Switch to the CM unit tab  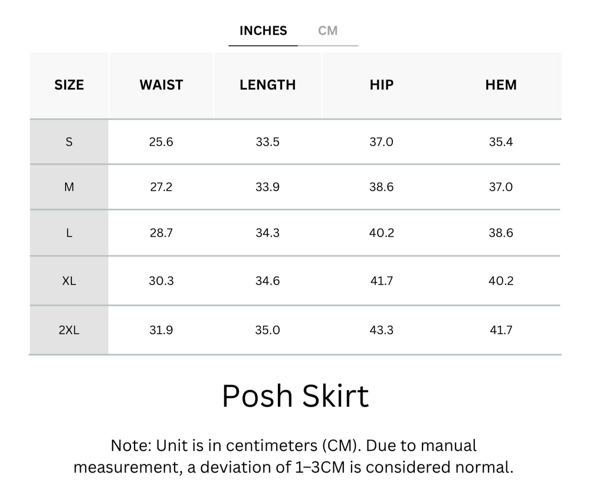327,31
